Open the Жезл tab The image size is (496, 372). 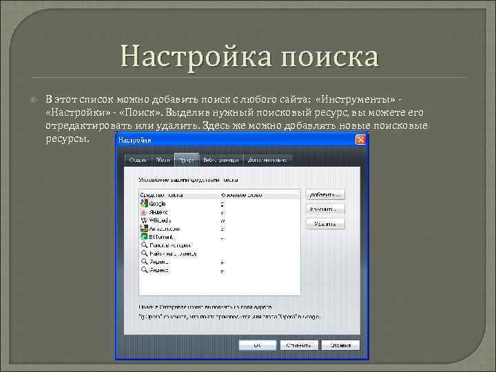coord(163,160)
